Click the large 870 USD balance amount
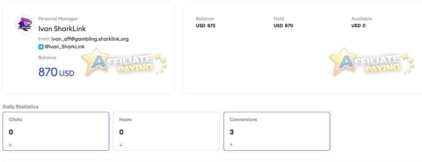Viewport: 422px width, 162px height. coord(56,72)
